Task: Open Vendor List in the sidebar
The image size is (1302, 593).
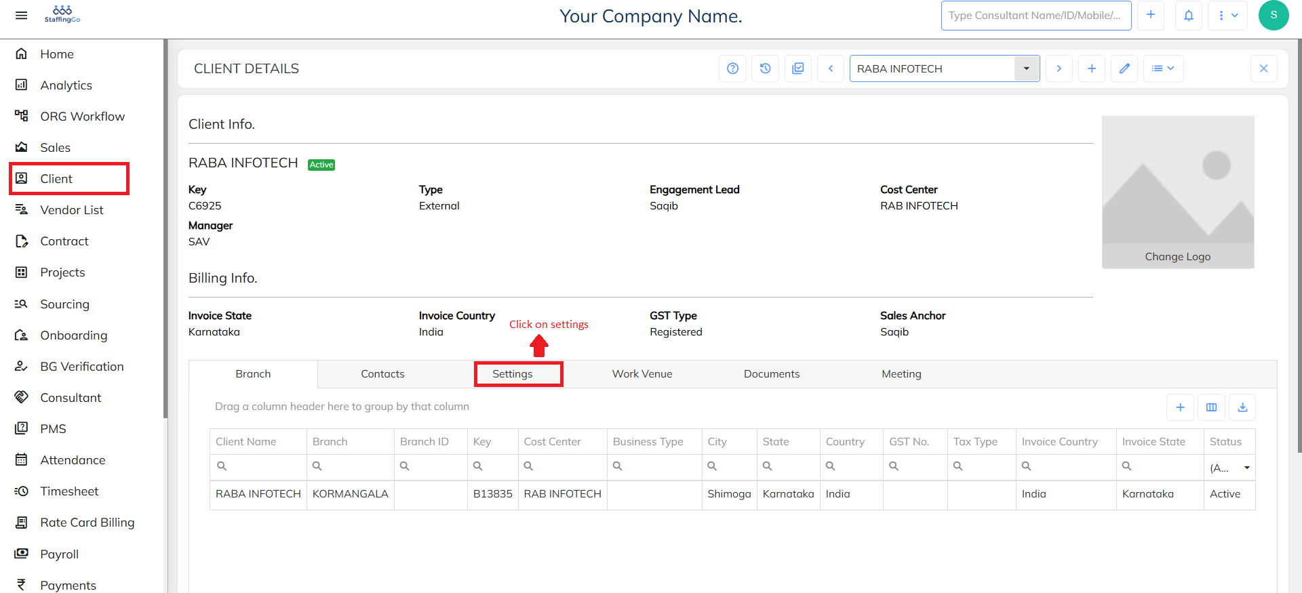Action: 71,210
